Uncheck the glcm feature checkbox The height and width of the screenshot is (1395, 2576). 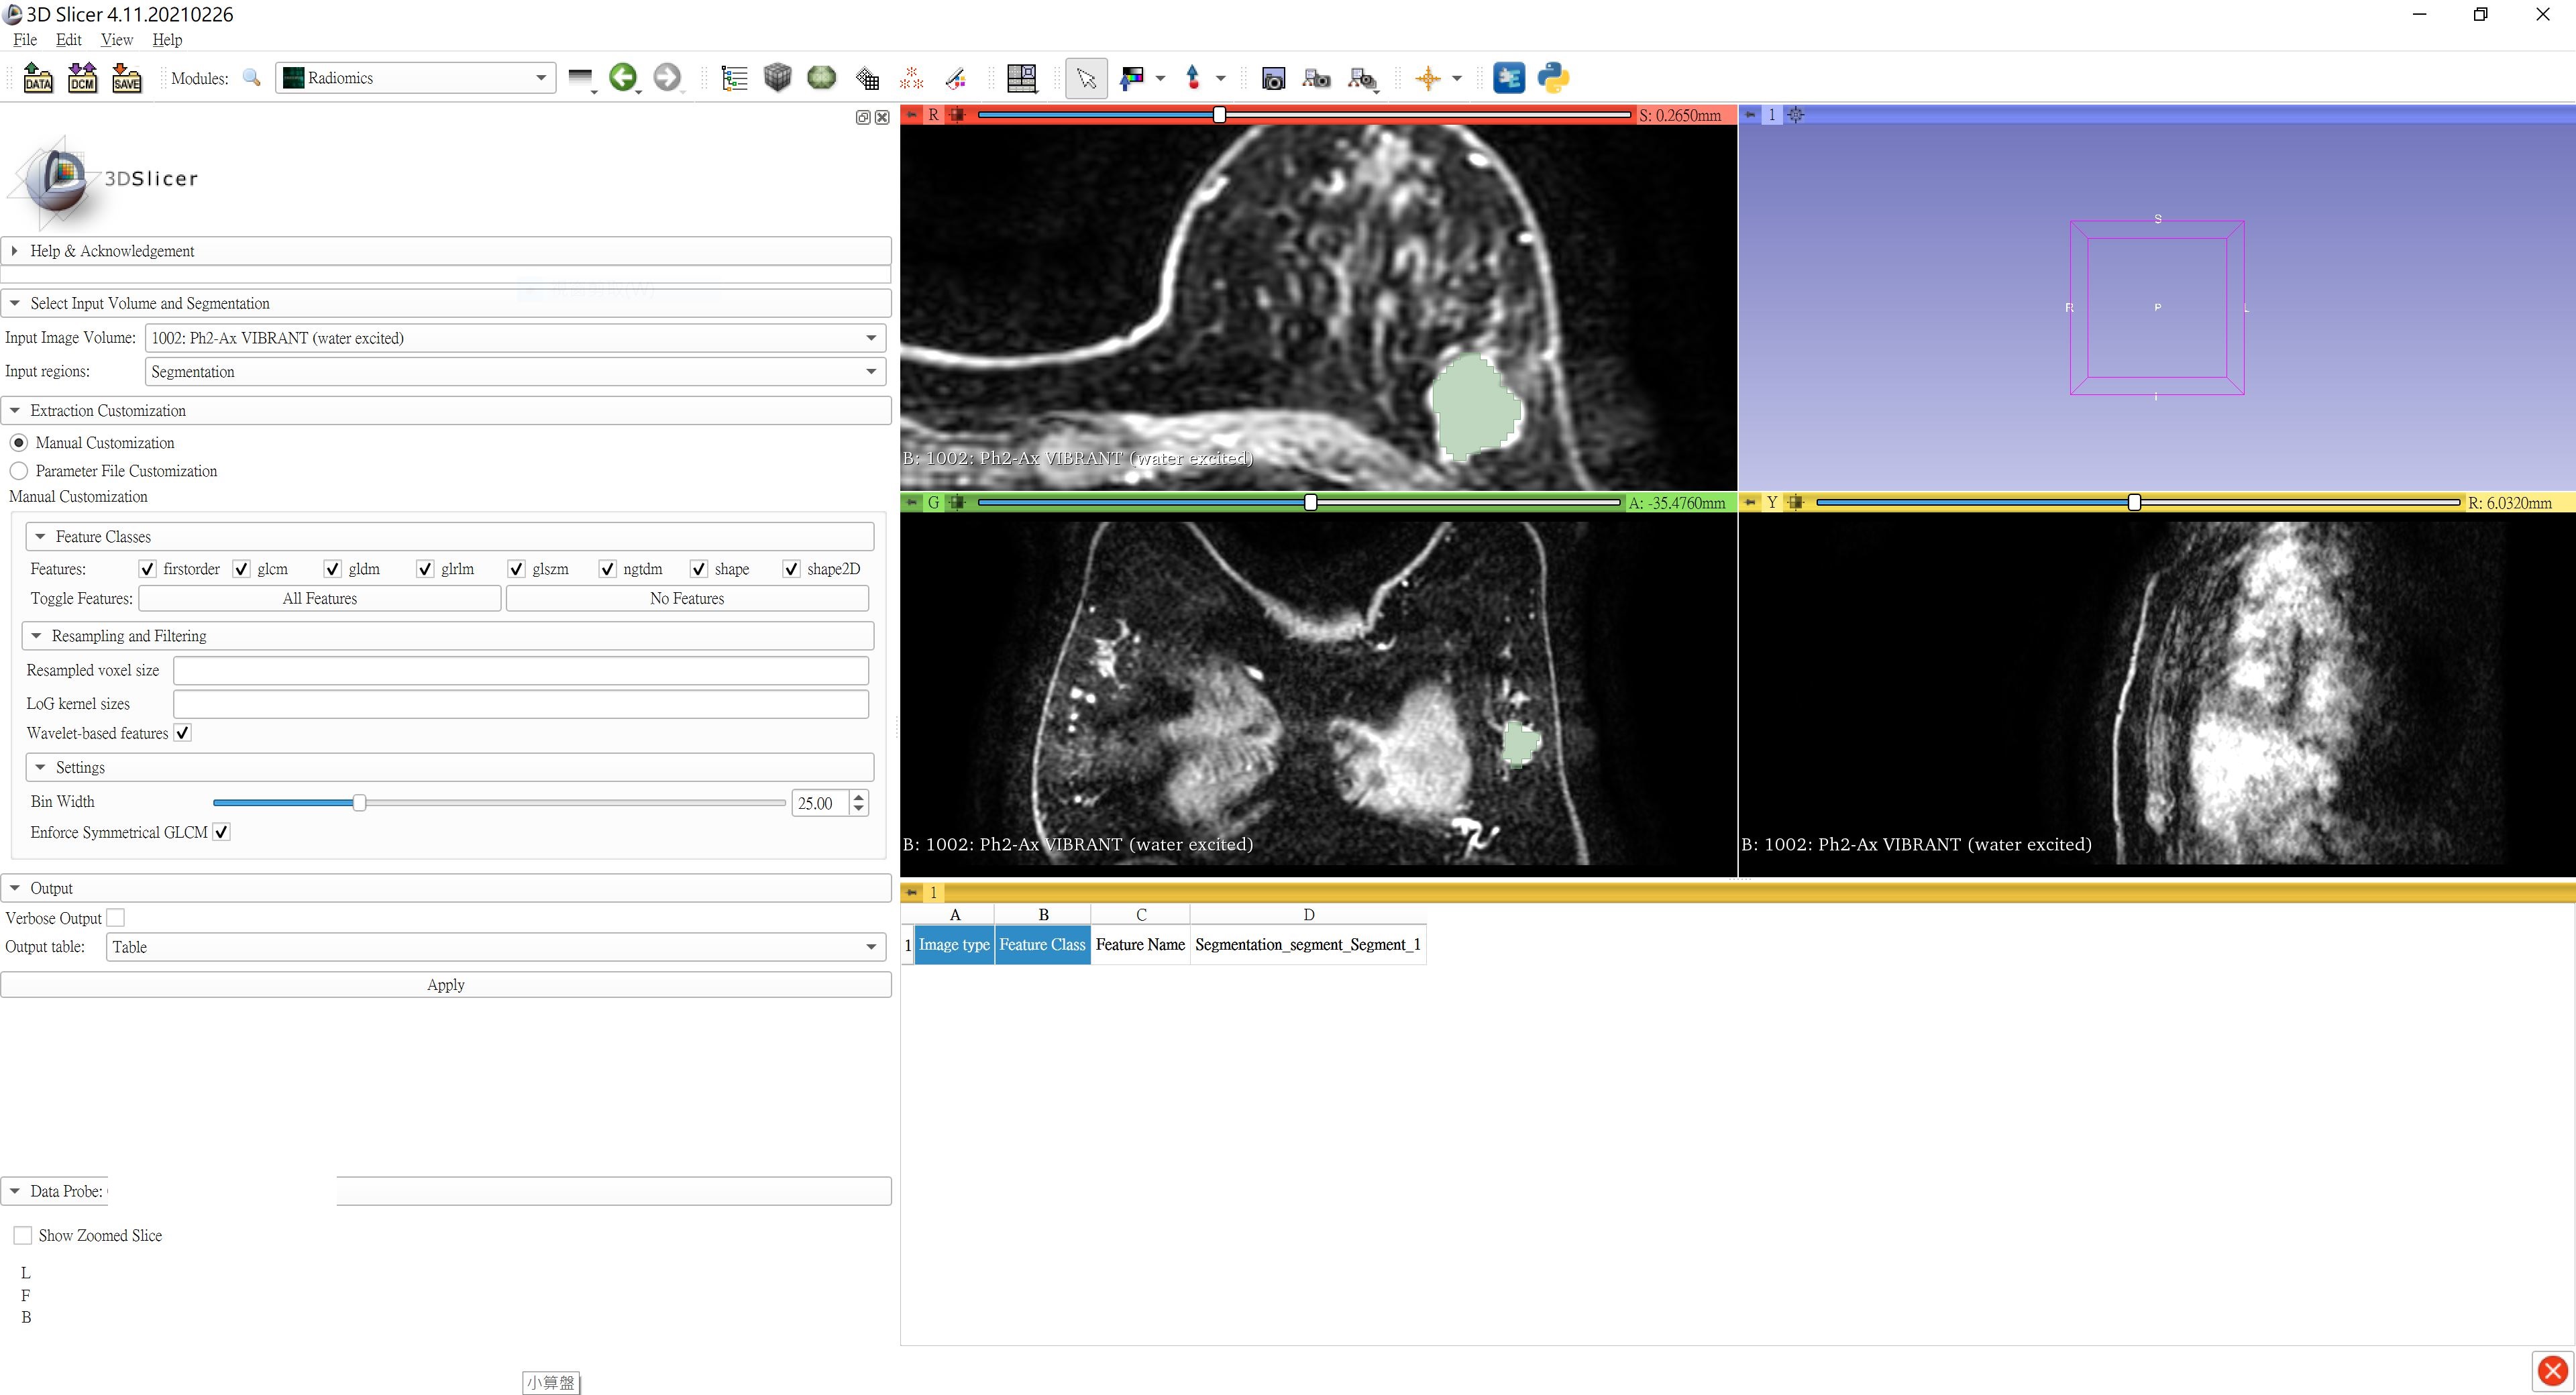click(x=240, y=569)
